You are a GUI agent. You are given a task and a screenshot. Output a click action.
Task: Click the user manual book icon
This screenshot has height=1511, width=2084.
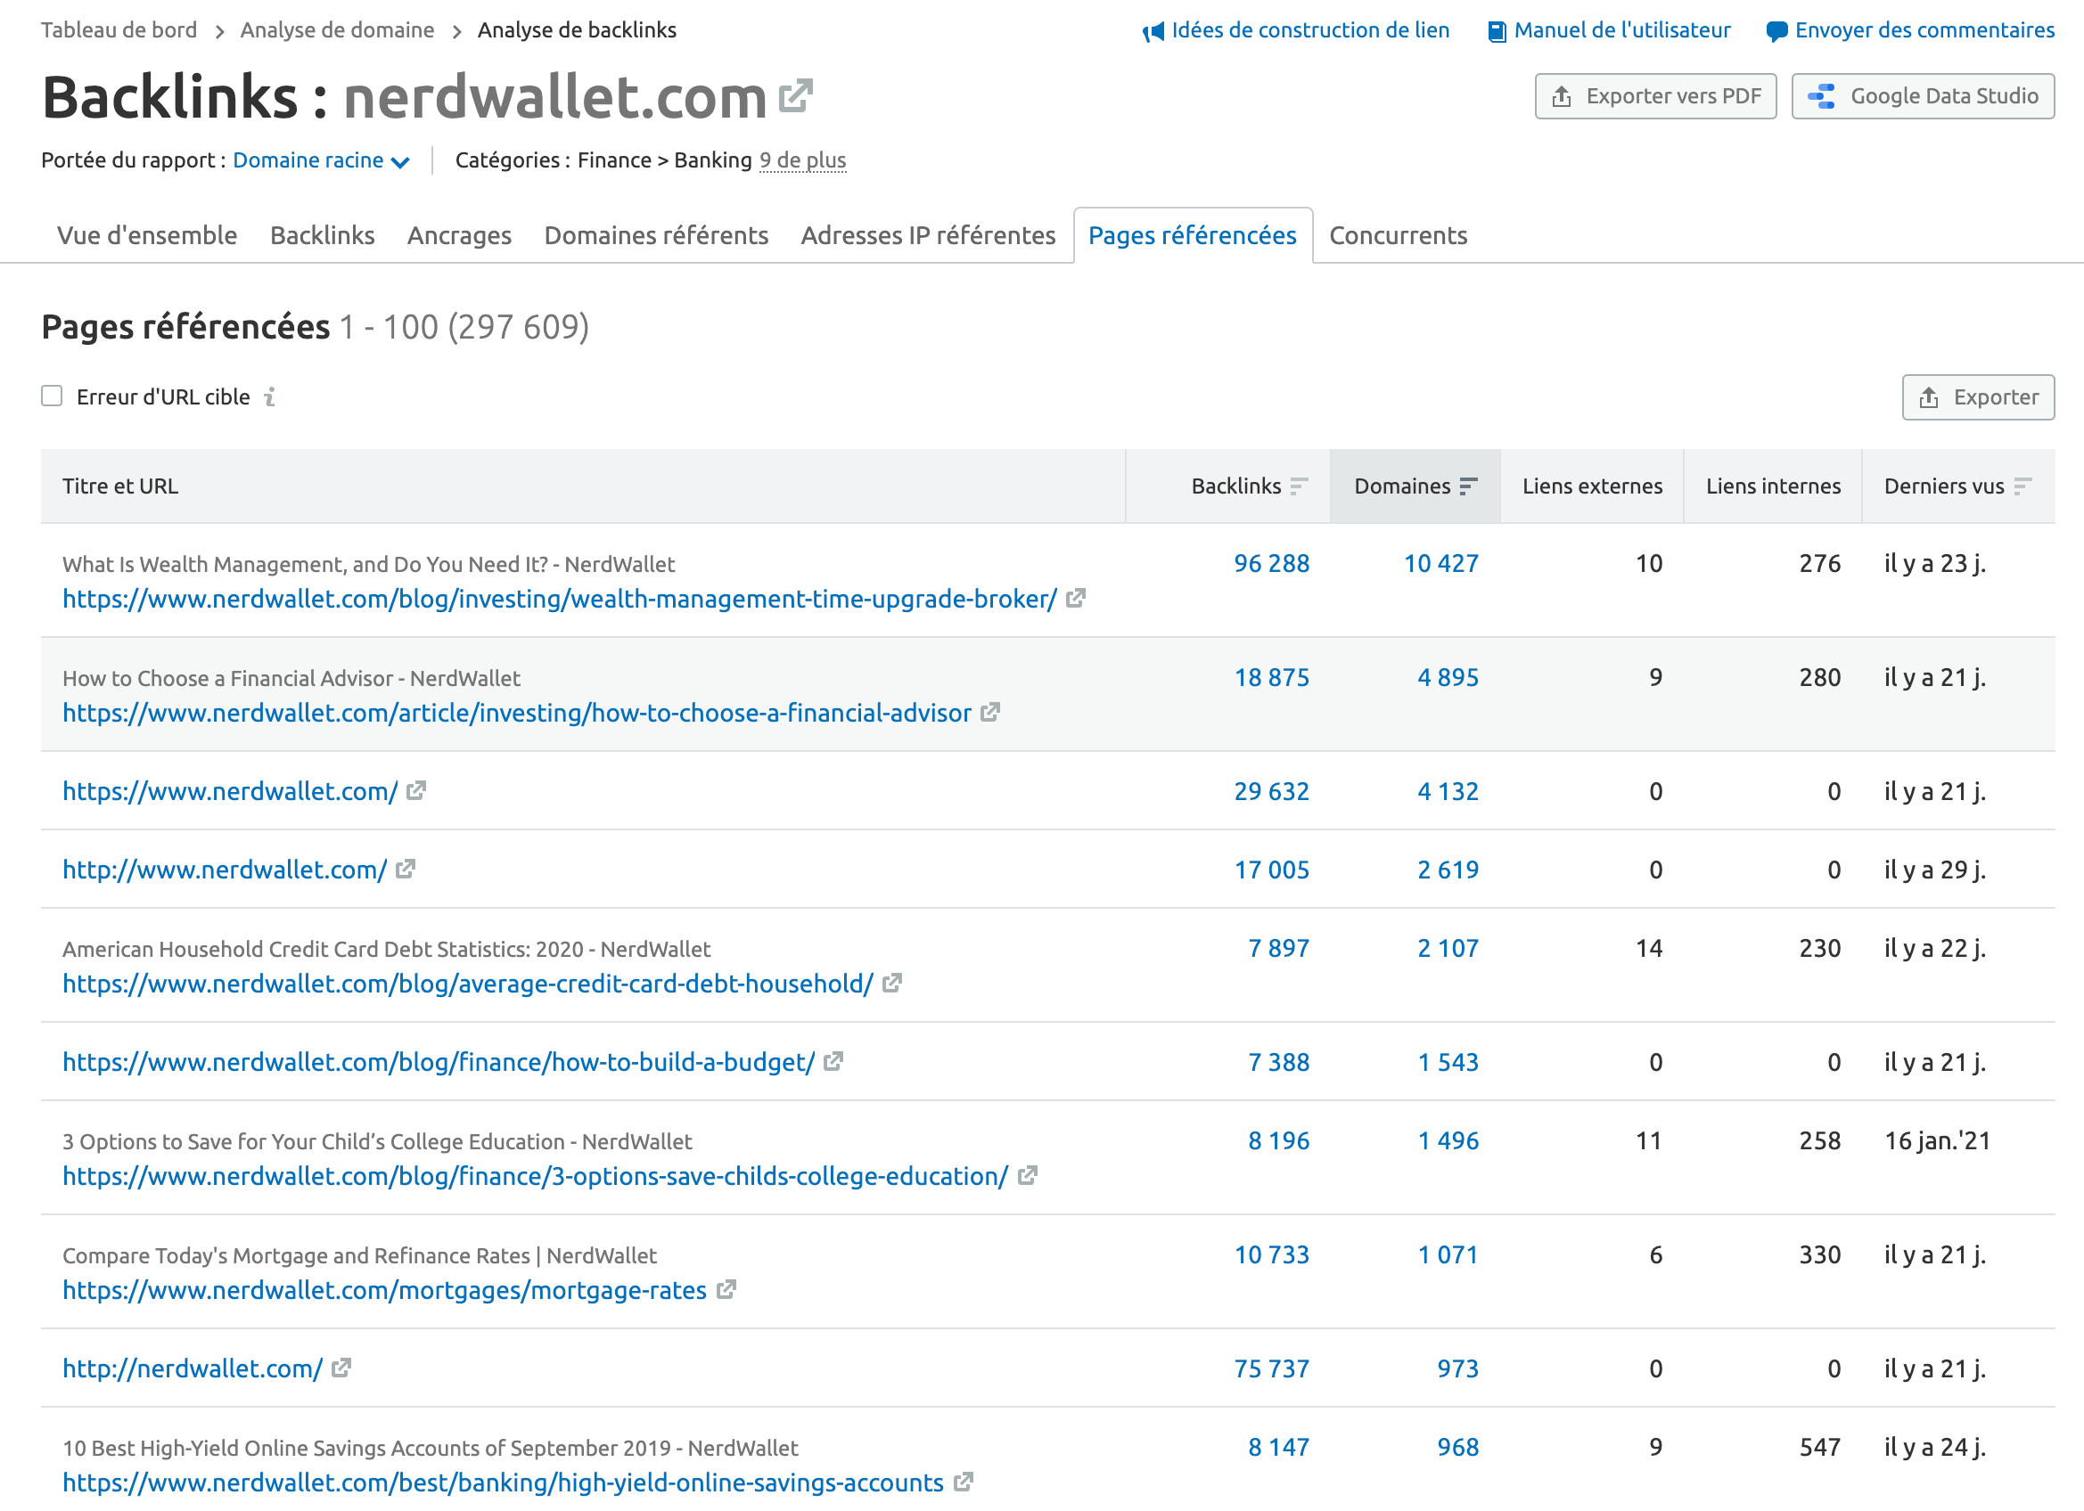(x=1497, y=32)
